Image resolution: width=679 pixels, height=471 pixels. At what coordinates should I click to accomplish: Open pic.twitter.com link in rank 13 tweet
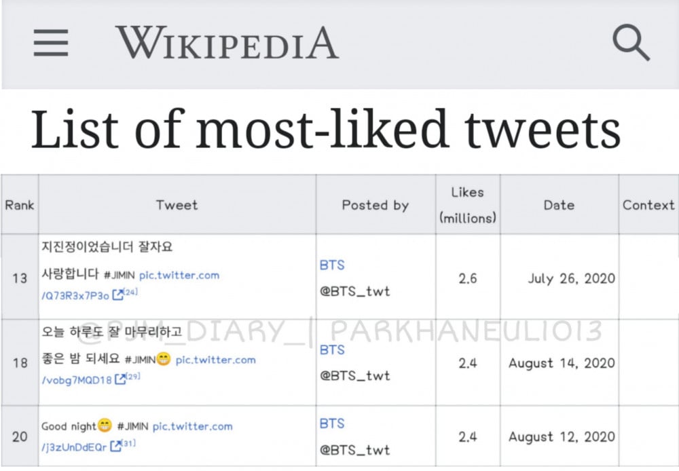[179, 276]
